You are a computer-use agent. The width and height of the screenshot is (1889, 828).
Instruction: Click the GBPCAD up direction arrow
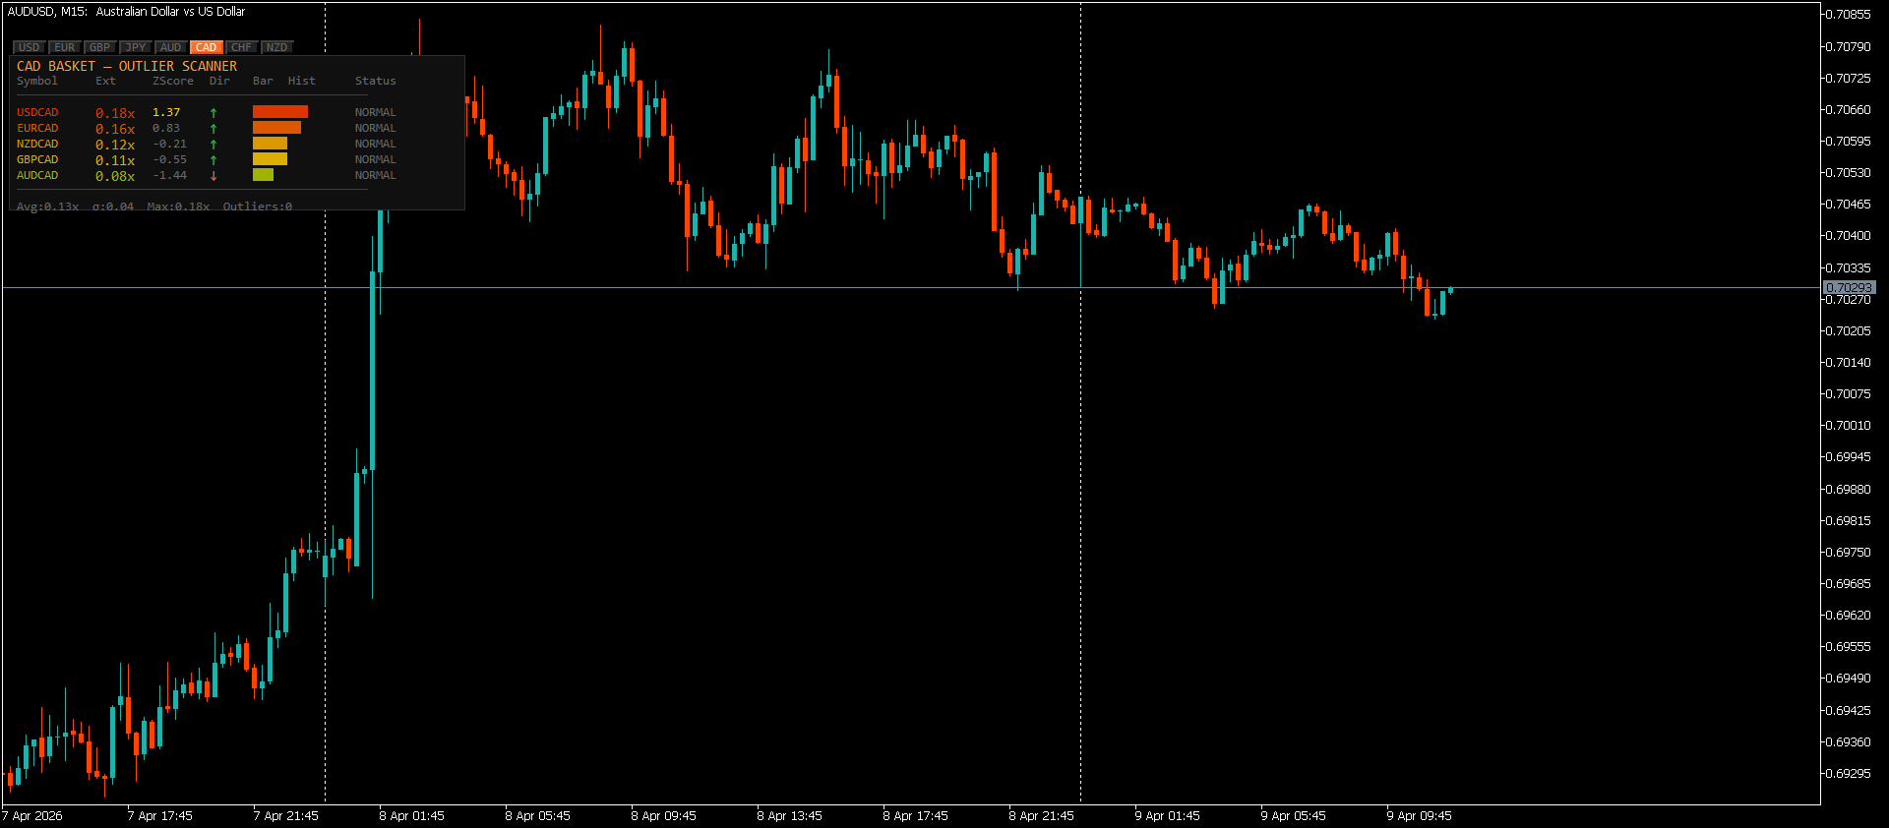[x=213, y=160]
